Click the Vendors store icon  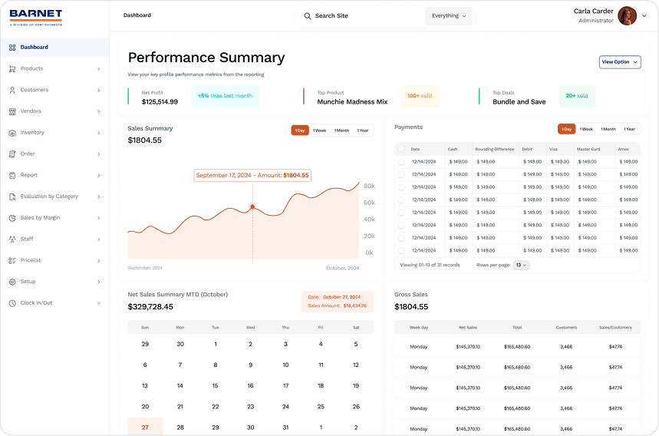pyautogui.click(x=12, y=111)
